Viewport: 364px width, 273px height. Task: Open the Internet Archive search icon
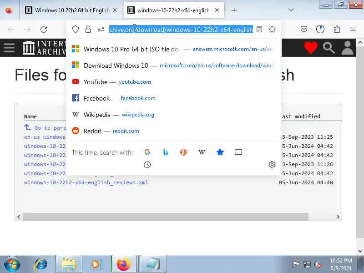[x=329, y=48]
